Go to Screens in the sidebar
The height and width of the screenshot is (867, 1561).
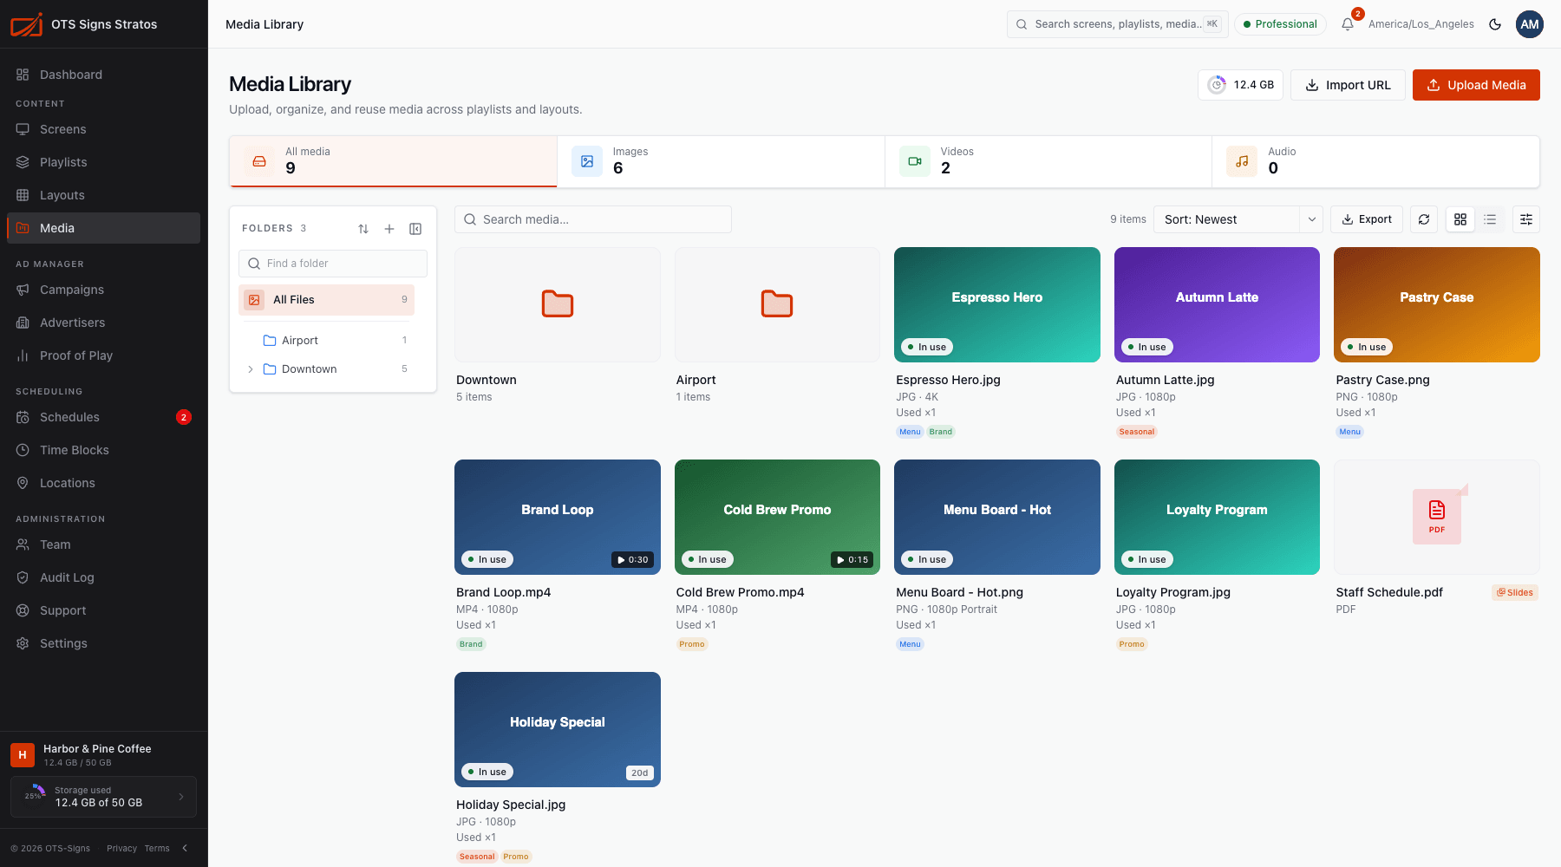103,129
